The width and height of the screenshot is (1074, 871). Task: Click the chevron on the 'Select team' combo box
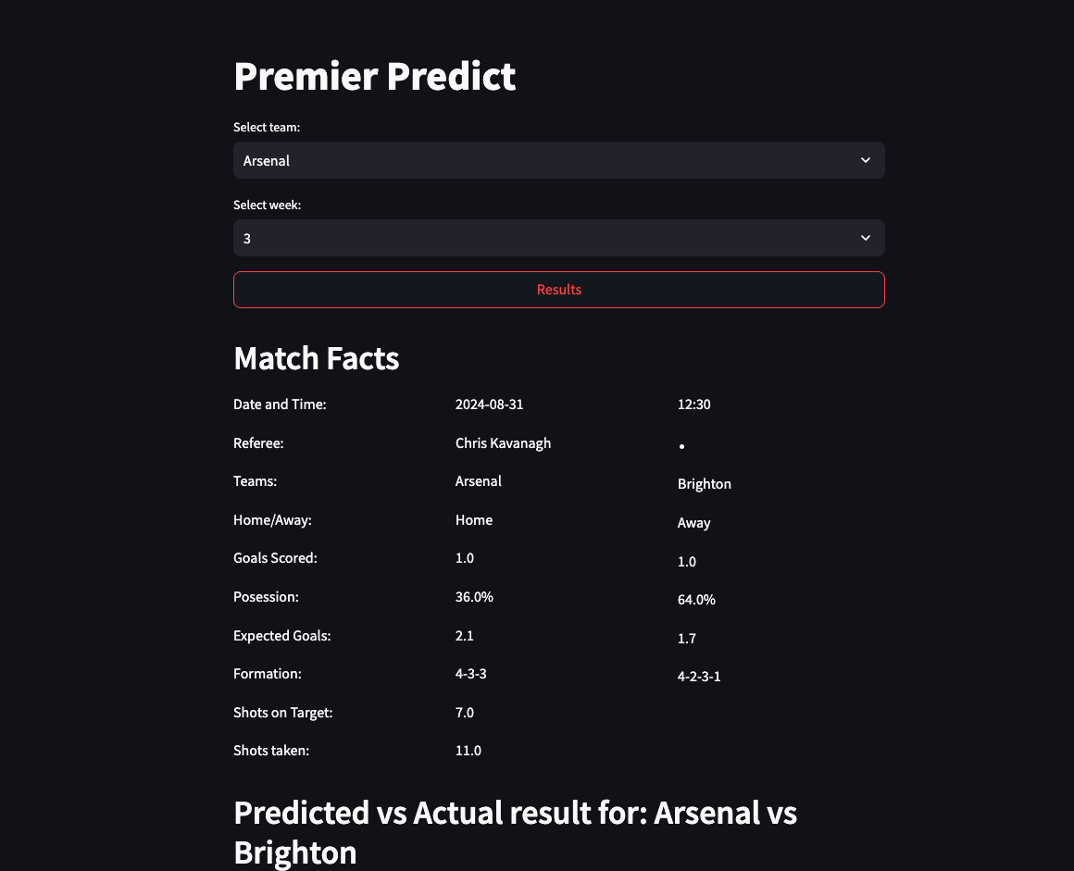865,160
